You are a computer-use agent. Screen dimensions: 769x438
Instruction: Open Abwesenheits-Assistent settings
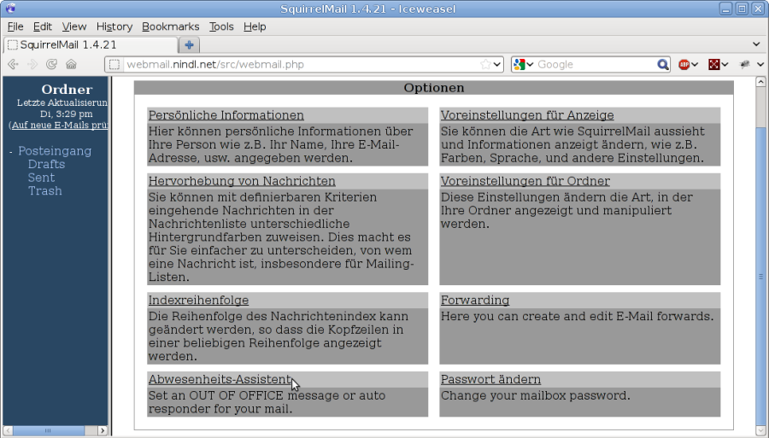click(x=220, y=380)
